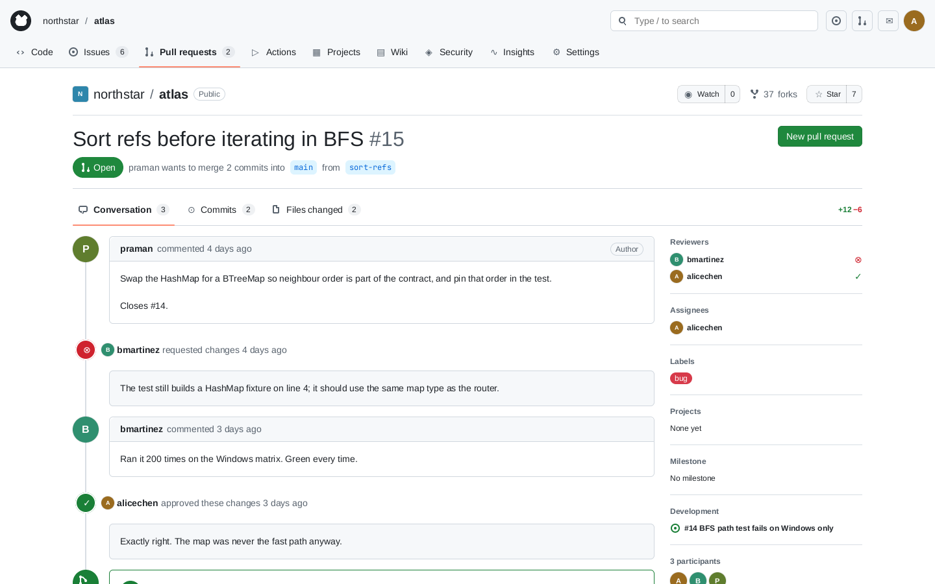Screen dimensions: 935x584
Task: Star the atlas repository
Action: [827, 94]
